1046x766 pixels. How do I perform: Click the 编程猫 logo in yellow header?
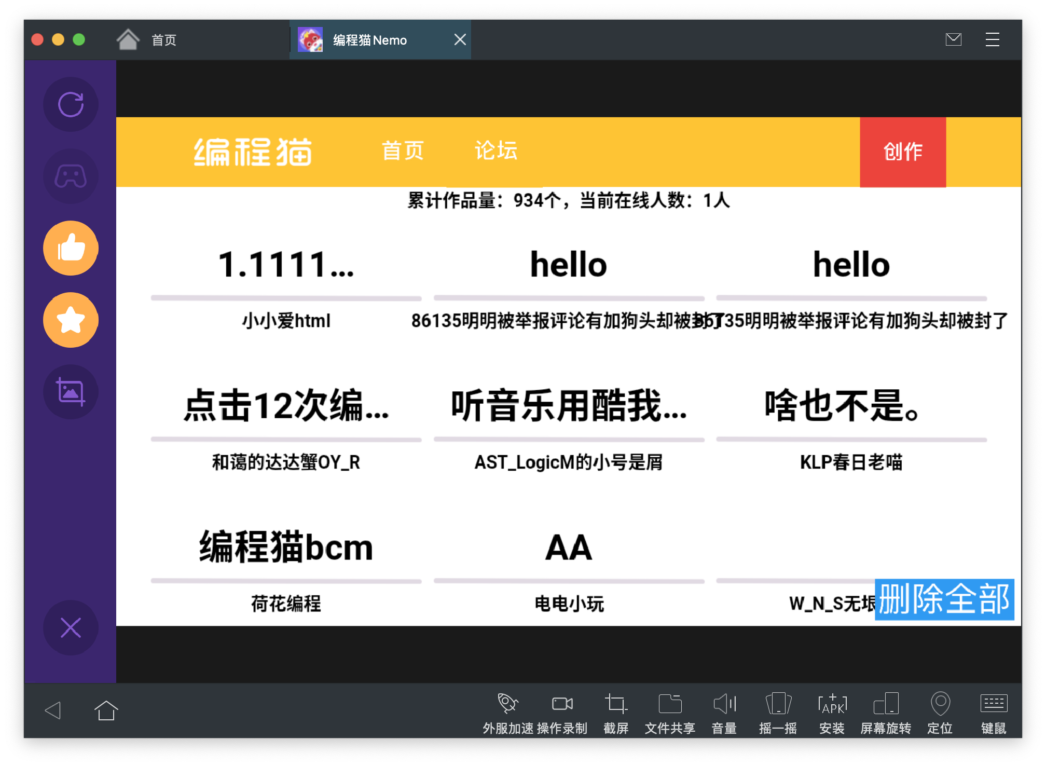coord(253,152)
